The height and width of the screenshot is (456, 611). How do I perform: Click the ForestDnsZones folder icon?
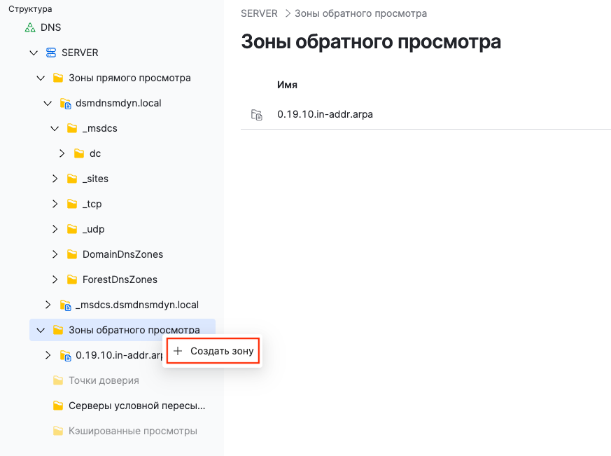(x=72, y=279)
